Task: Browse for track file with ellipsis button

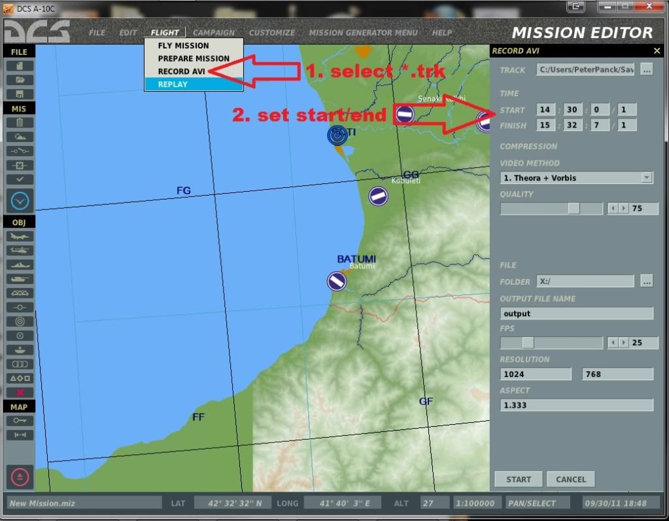Action: 646,70
